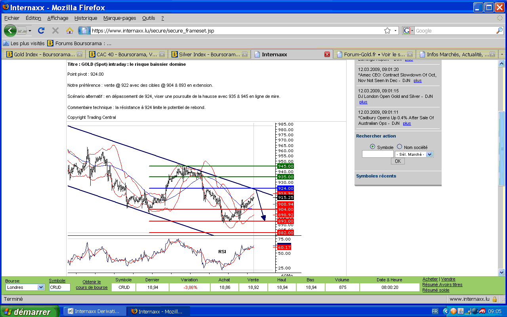Click the Google search input field

pyautogui.click(x=455, y=31)
